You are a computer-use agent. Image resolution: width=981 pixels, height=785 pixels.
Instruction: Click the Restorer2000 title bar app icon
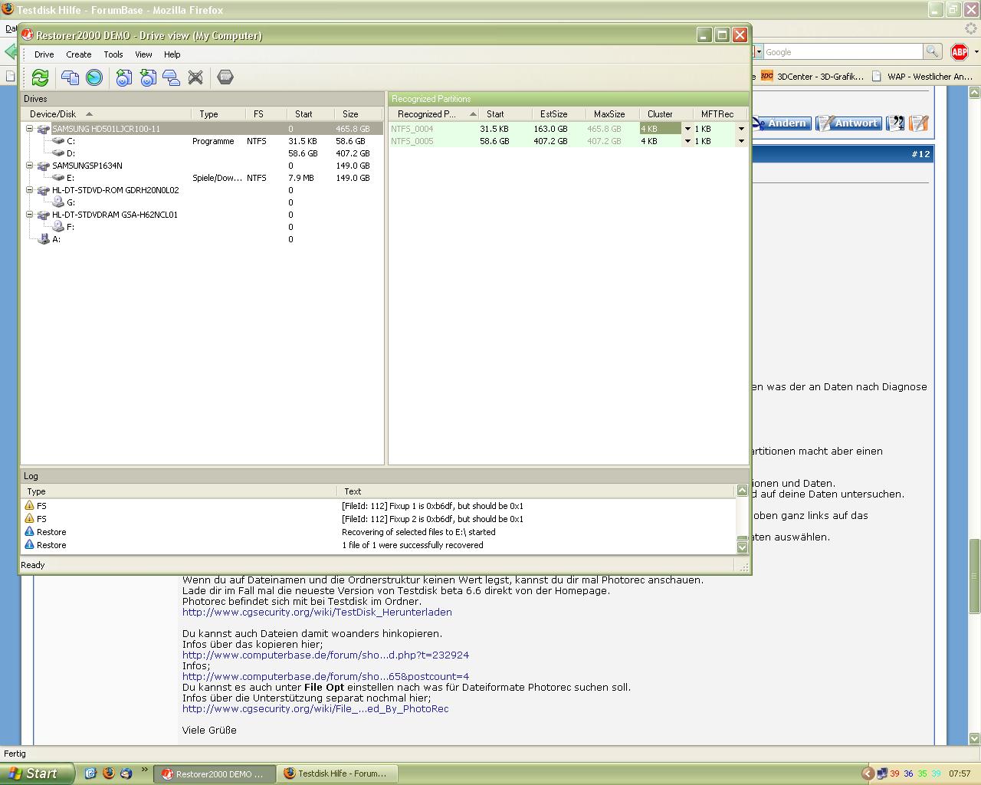[28, 35]
